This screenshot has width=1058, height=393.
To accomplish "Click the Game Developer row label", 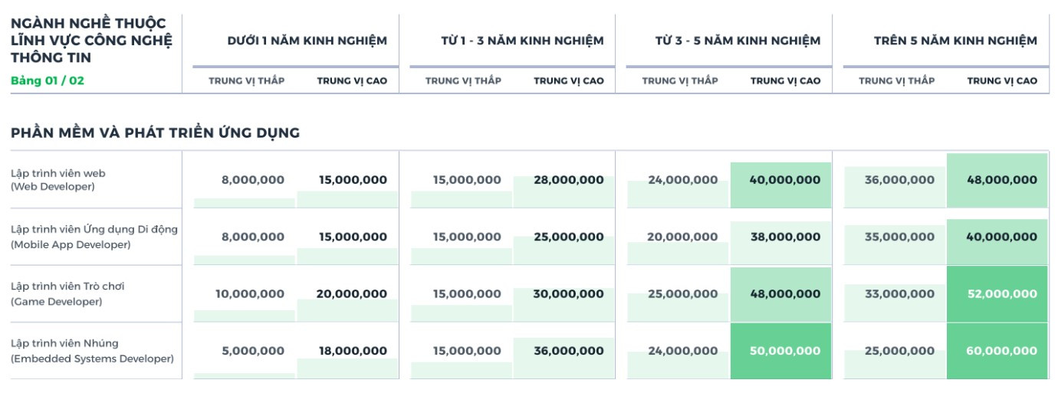I will tap(67, 293).
